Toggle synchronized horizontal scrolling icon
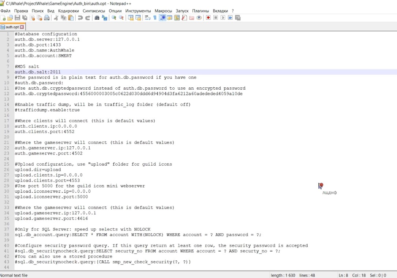Image resolution: width=397 pixels, height=278 pixels. click(x=138, y=18)
